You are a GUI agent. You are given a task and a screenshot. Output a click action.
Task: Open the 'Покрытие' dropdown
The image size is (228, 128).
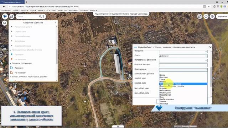point(183,52)
